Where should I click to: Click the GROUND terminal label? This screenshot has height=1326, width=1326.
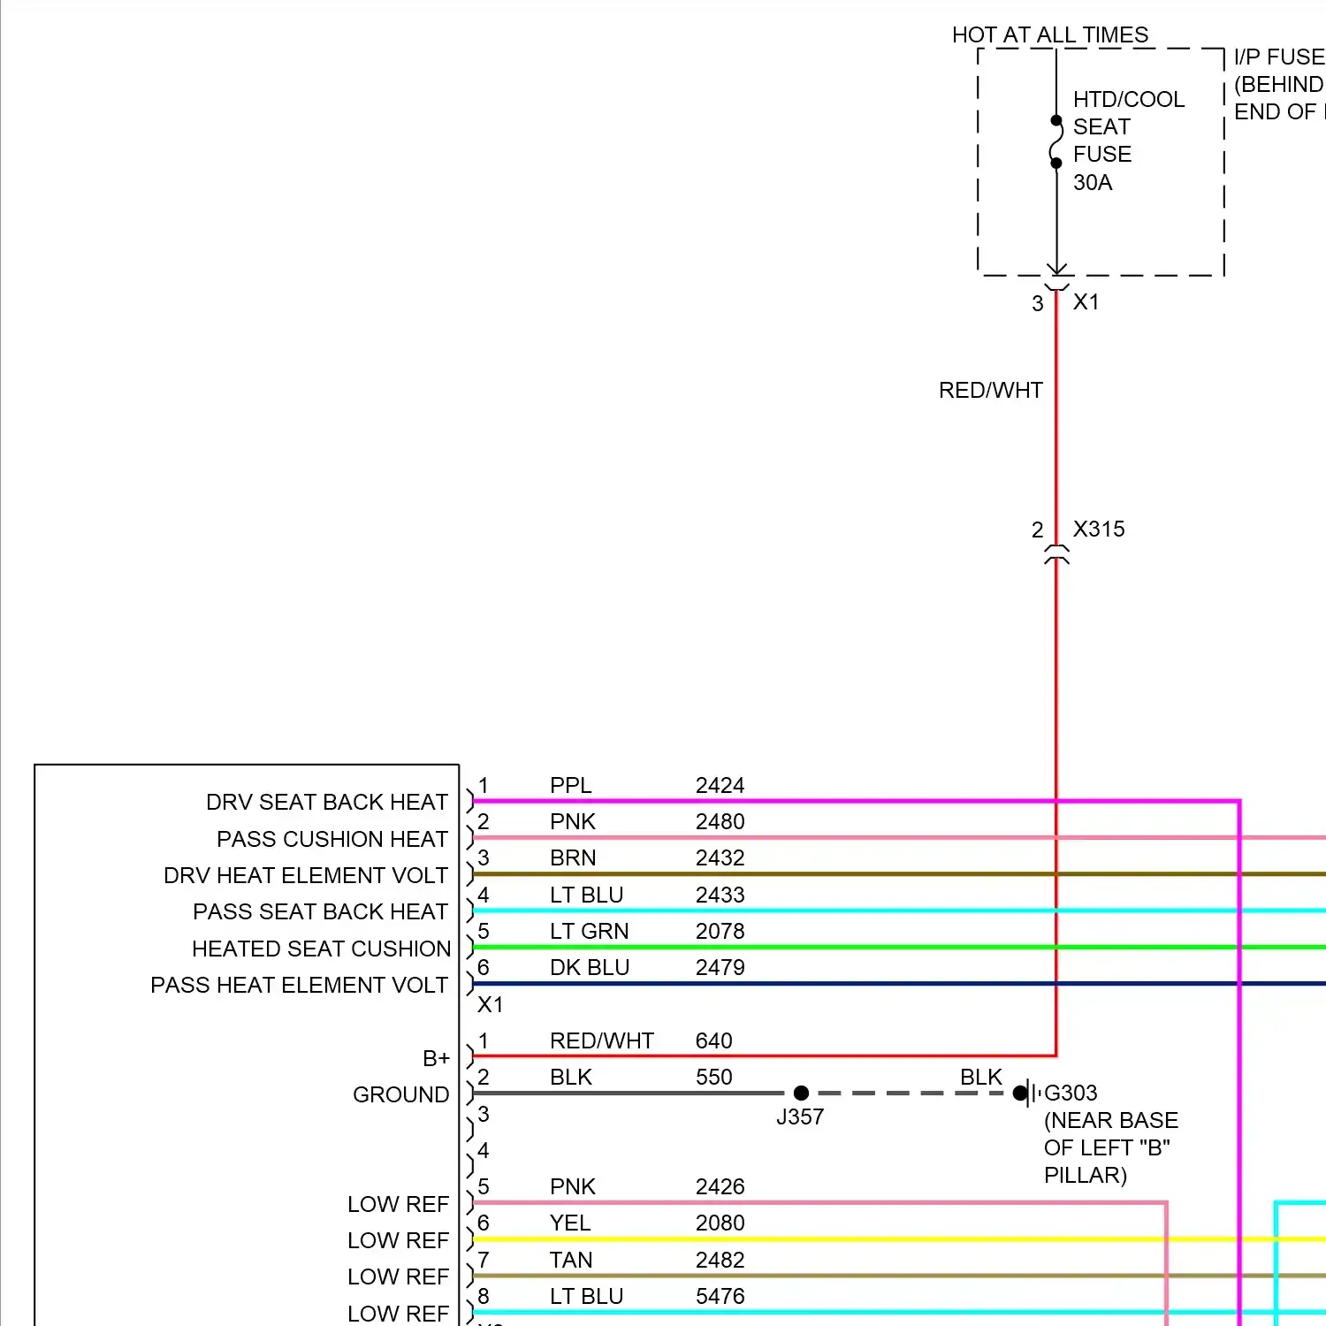[401, 1095]
